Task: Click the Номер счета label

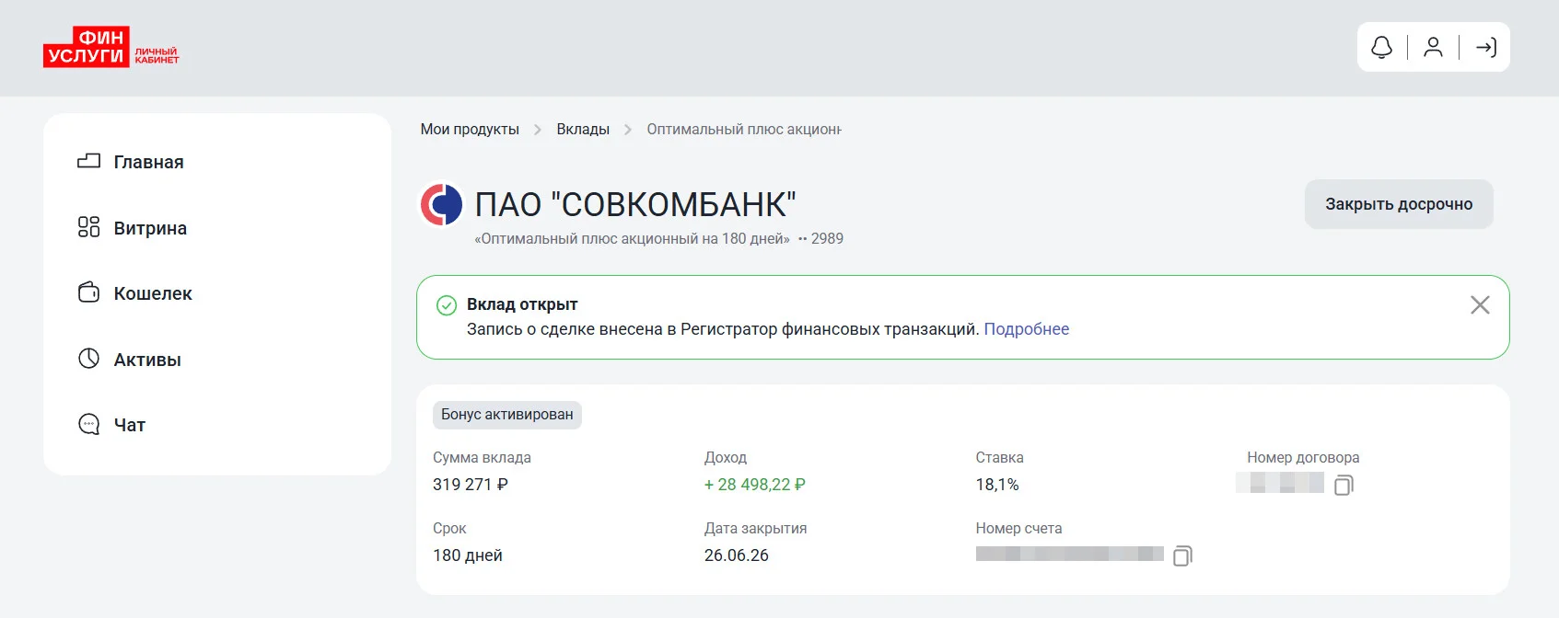Action: (x=1018, y=529)
